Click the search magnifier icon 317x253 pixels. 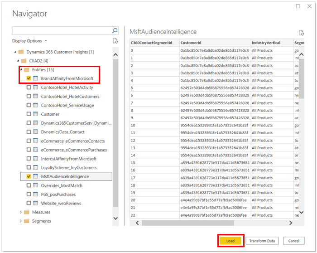(x=115, y=30)
